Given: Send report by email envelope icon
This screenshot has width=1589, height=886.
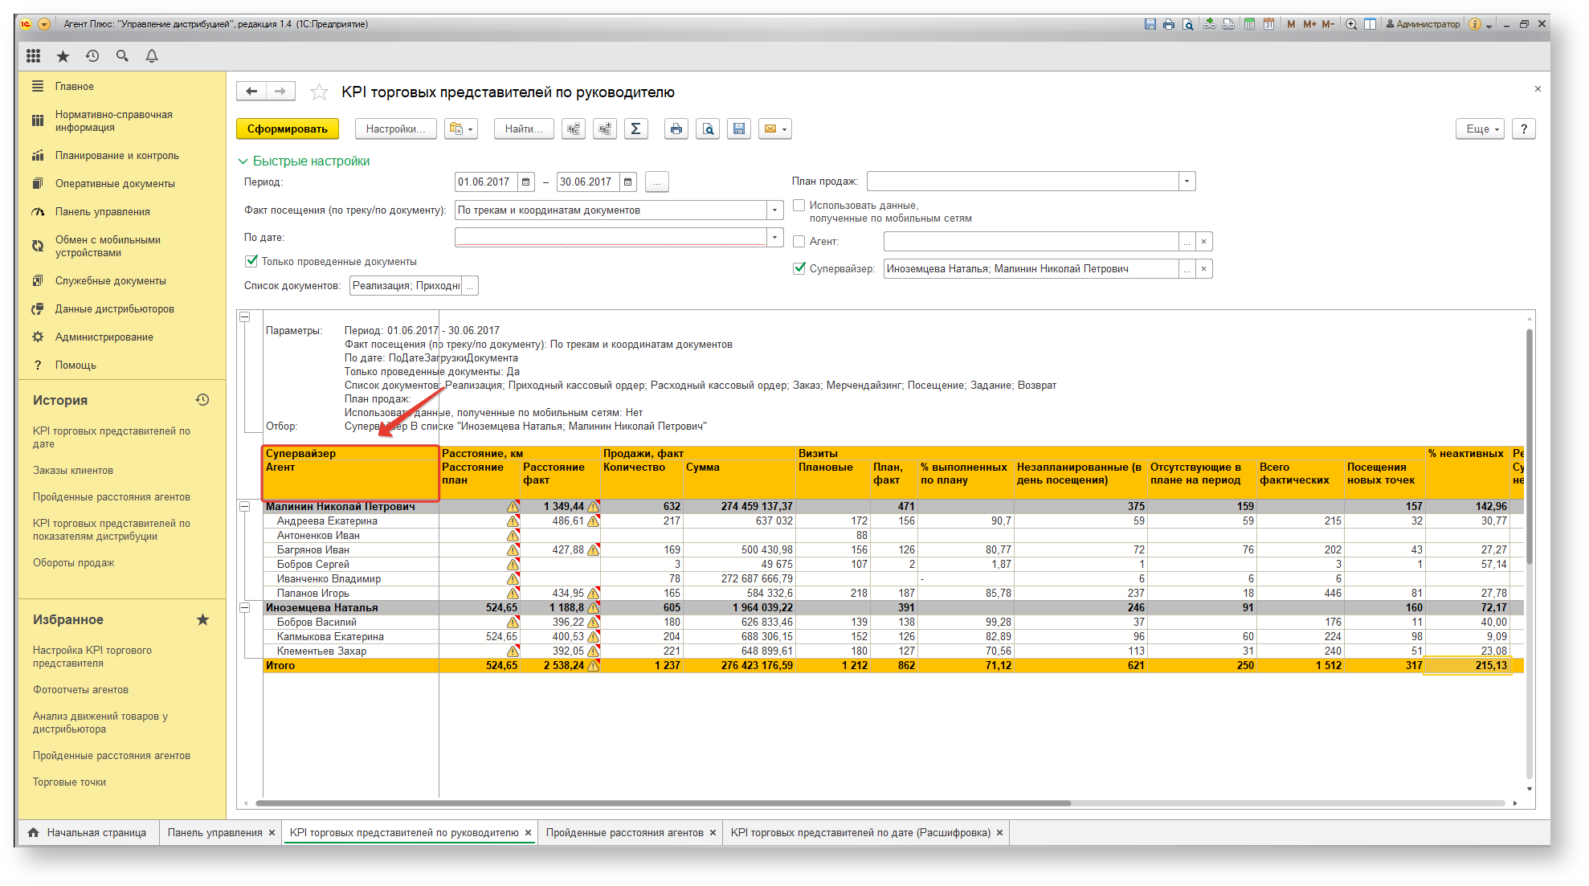Looking at the screenshot, I should pyautogui.click(x=775, y=129).
